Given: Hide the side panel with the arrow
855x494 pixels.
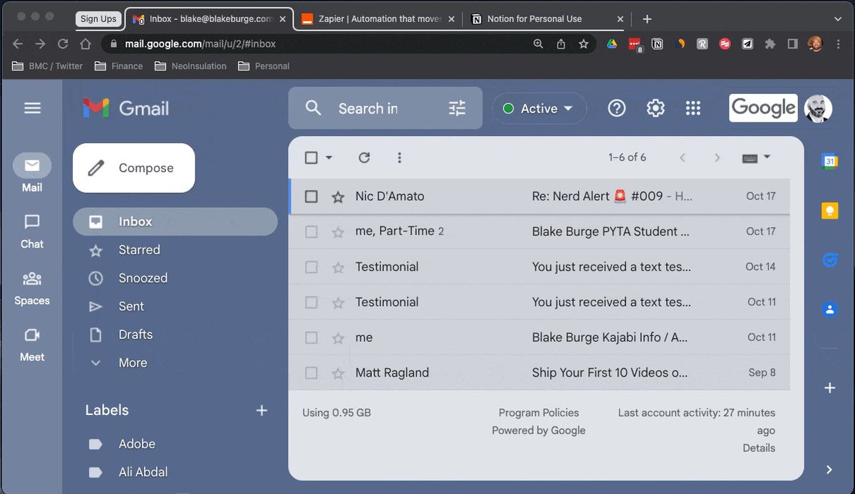Looking at the screenshot, I should [829, 470].
